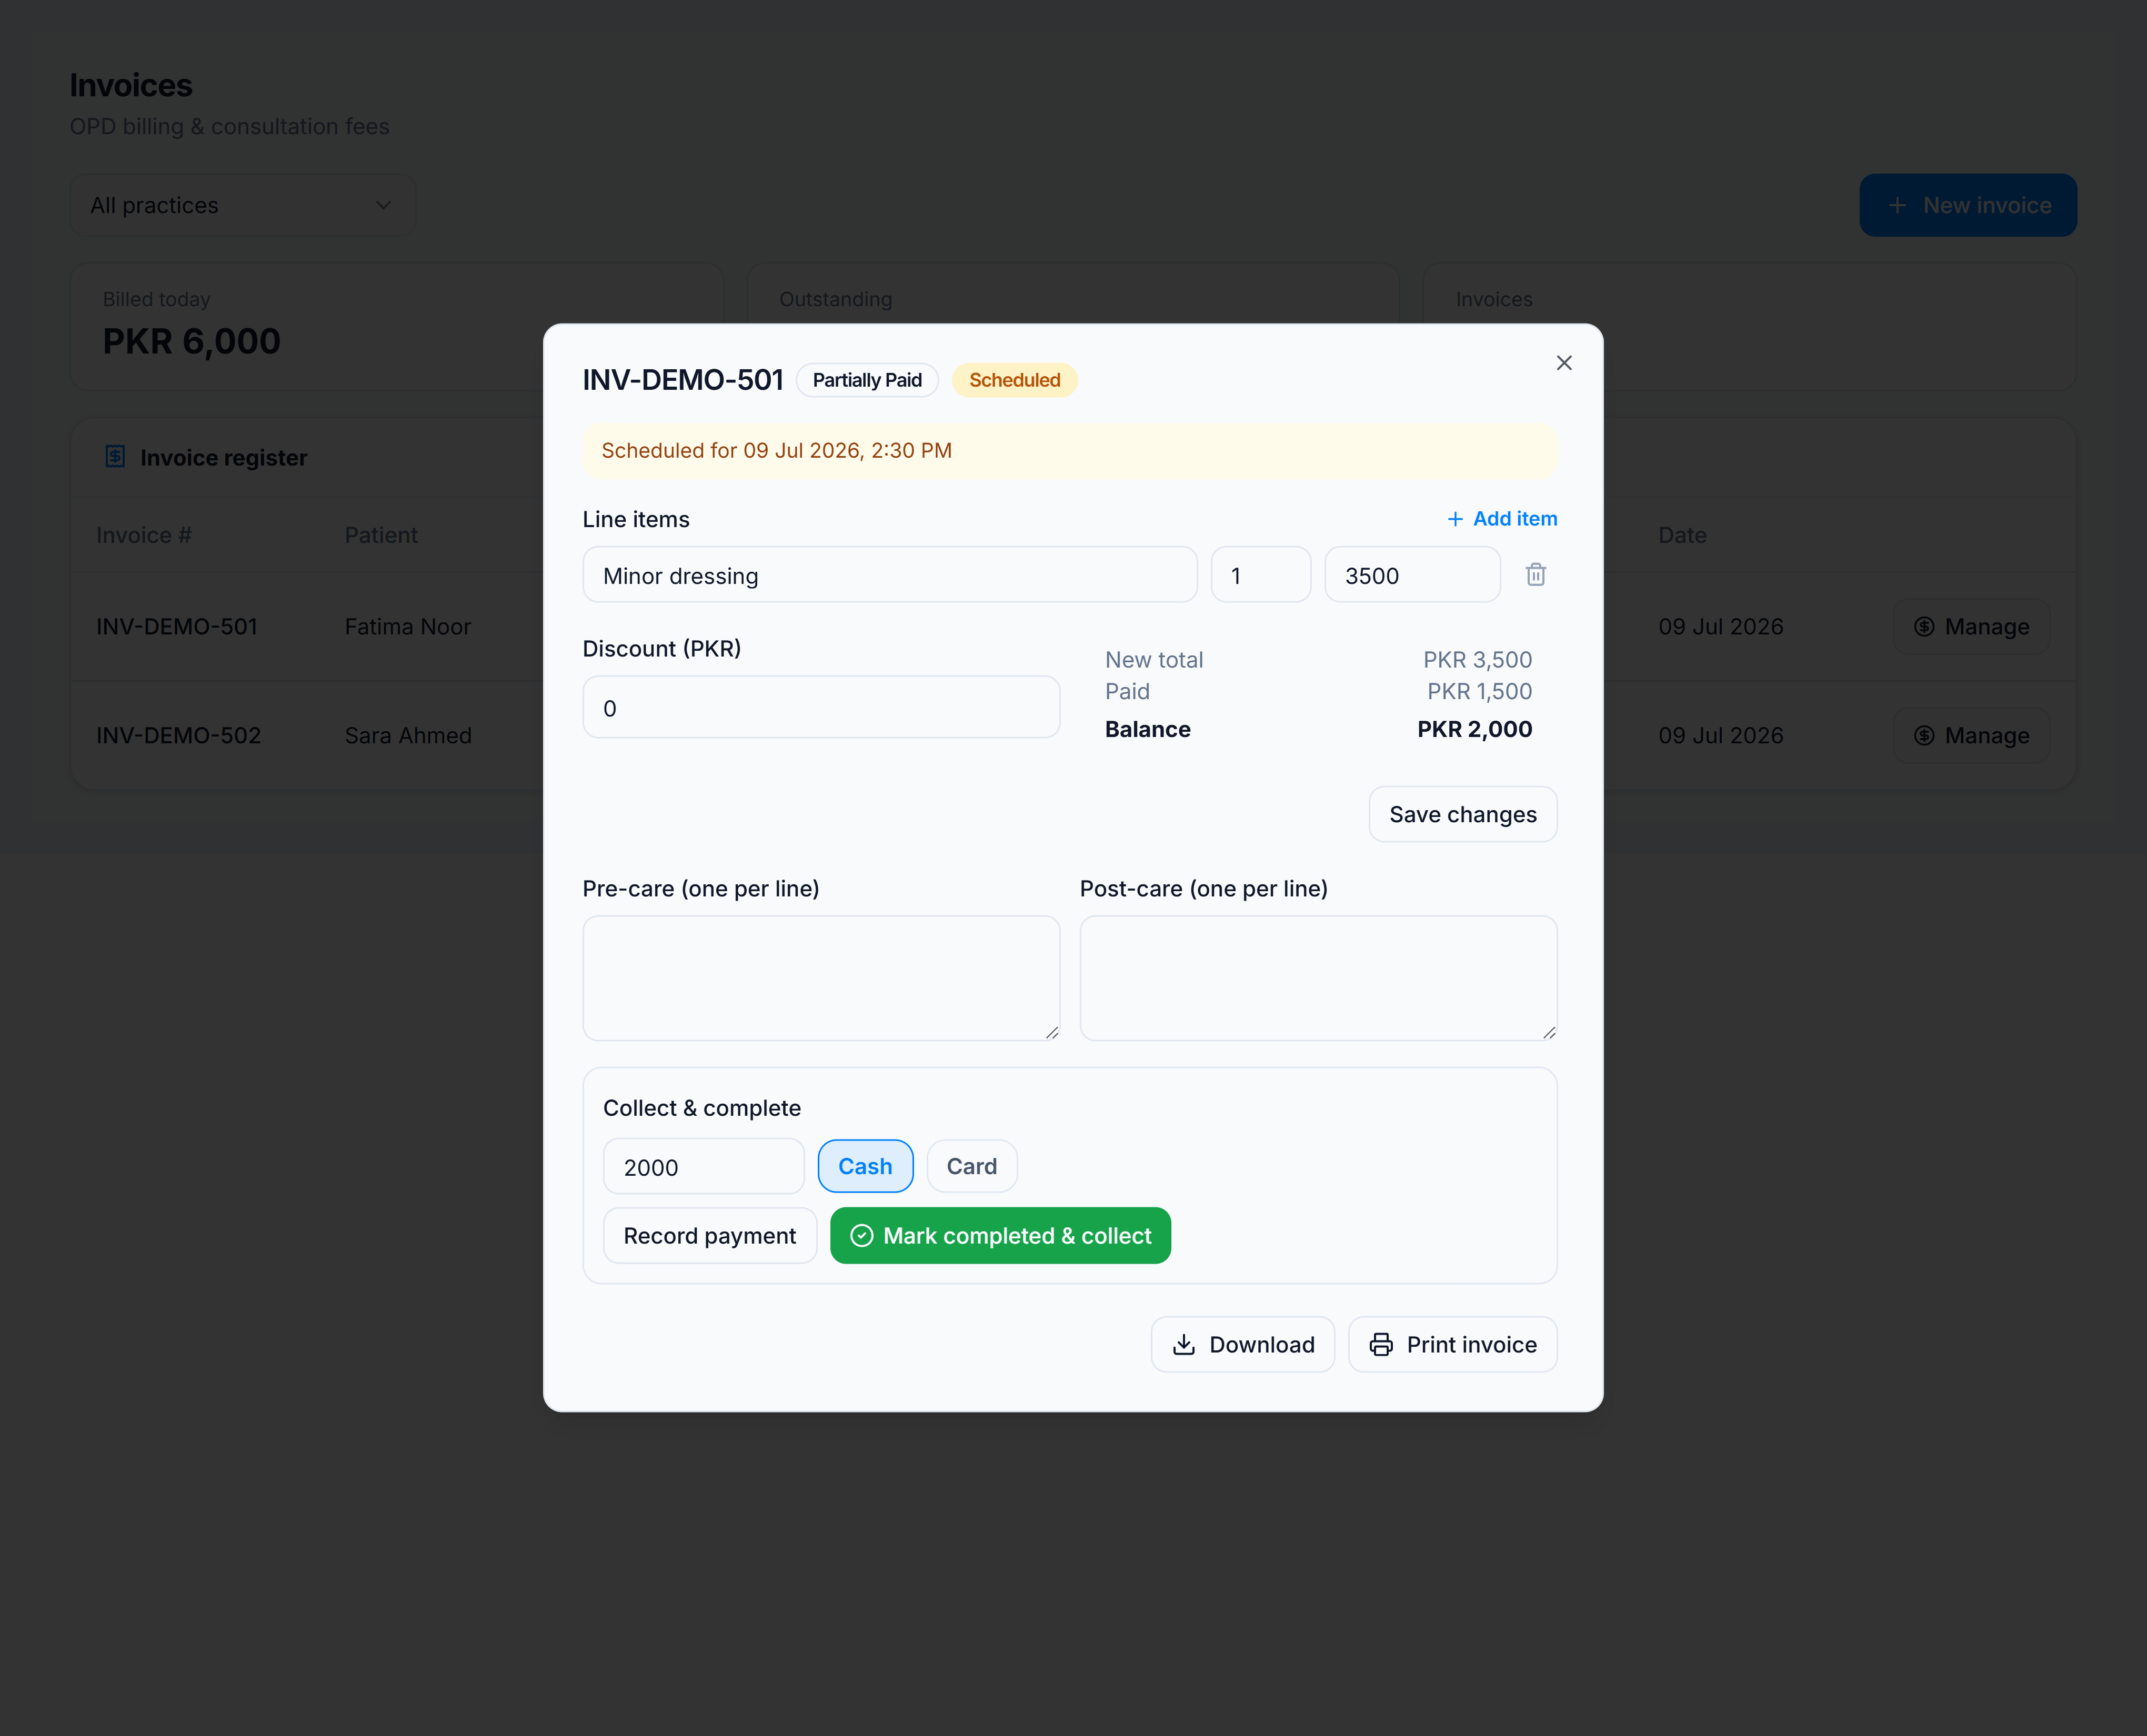The image size is (2147, 1736).
Task: Click Print invoice button
Action: coord(1453,1344)
